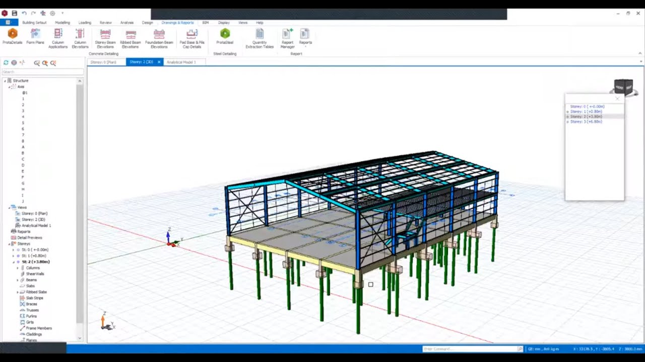Viewport: 645px width, 362px height.
Task: Click the 3D view cube navigator
Action: (x=624, y=87)
